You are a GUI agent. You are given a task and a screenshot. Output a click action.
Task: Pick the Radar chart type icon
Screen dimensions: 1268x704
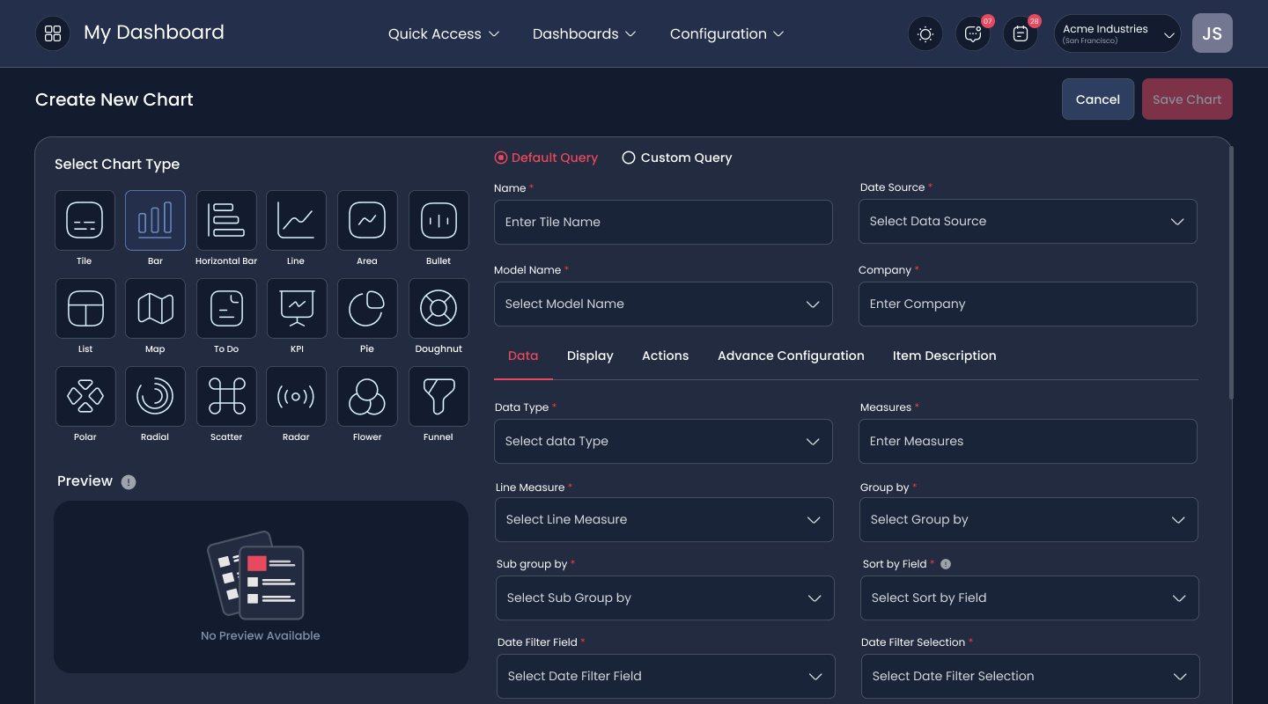[x=297, y=397]
